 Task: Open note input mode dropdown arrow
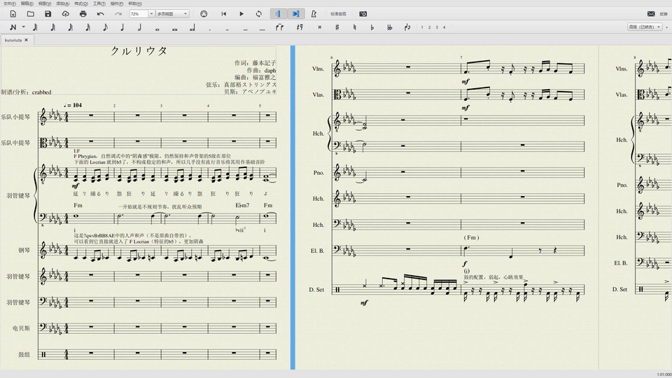(24, 27)
